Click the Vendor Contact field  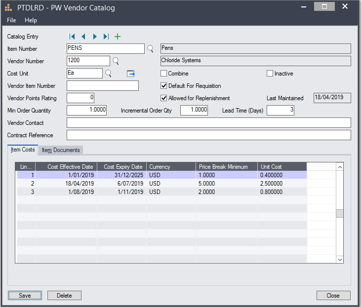click(x=209, y=123)
